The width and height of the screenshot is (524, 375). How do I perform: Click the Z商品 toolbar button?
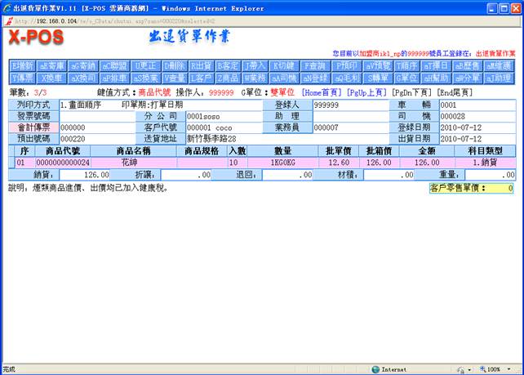[x=229, y=78]
